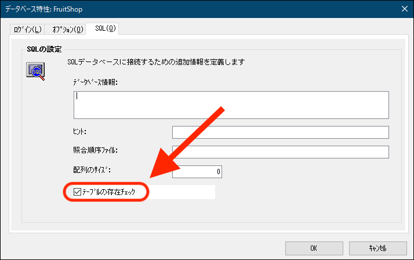
Task: Close the データベース特性 dialog window
Action: click(404, 8)
